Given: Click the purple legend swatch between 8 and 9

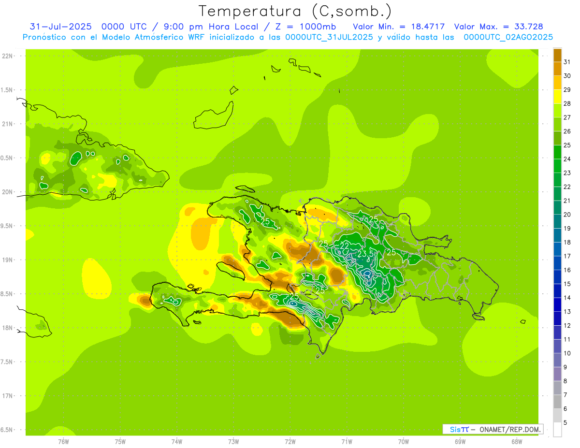Looking at the screenshot, I should click(x=557, y=374).
